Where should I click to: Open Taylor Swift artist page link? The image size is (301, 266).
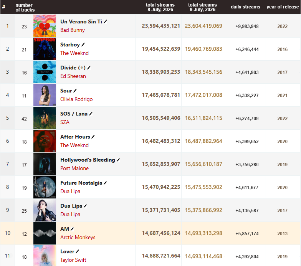click(73, 260)
